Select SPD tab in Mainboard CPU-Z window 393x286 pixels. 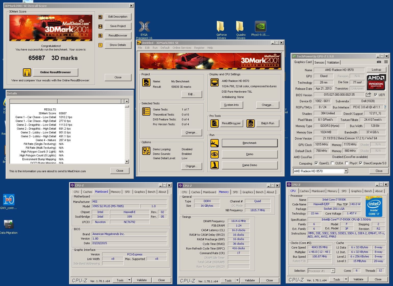tap(127, 192)
